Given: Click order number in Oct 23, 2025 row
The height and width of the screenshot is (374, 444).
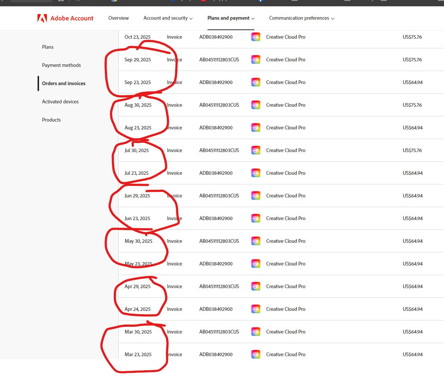Looking at the screenshot, I should coord(216,37).
